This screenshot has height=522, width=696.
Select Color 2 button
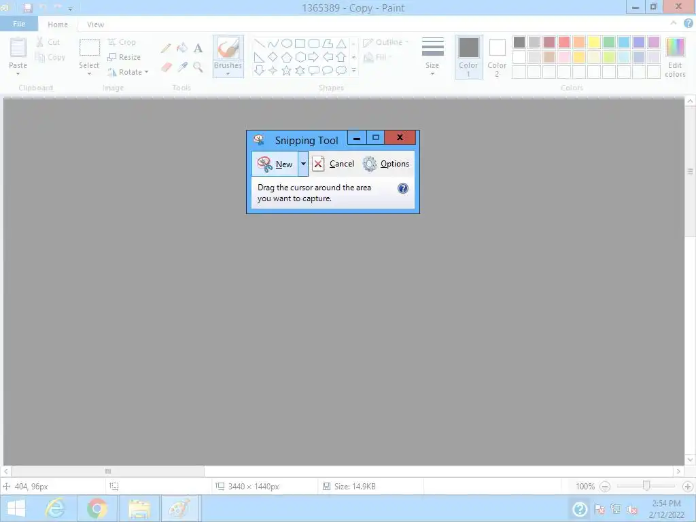[497, 57]
